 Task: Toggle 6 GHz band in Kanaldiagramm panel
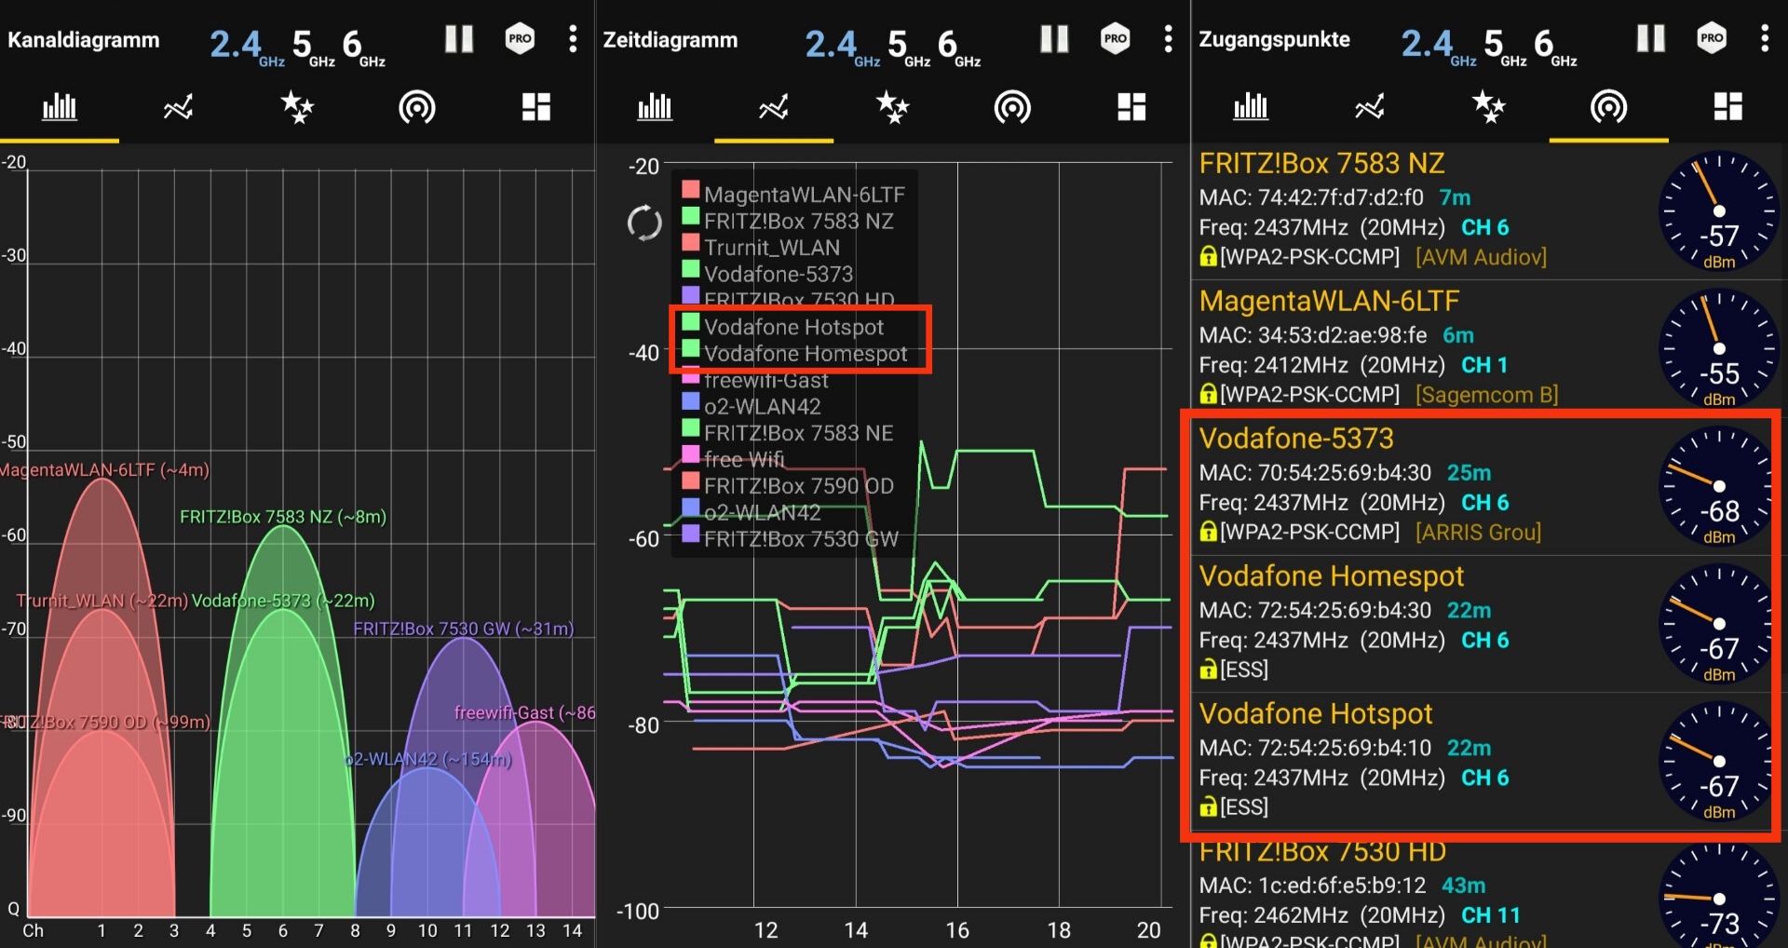[x=363, y=46]
